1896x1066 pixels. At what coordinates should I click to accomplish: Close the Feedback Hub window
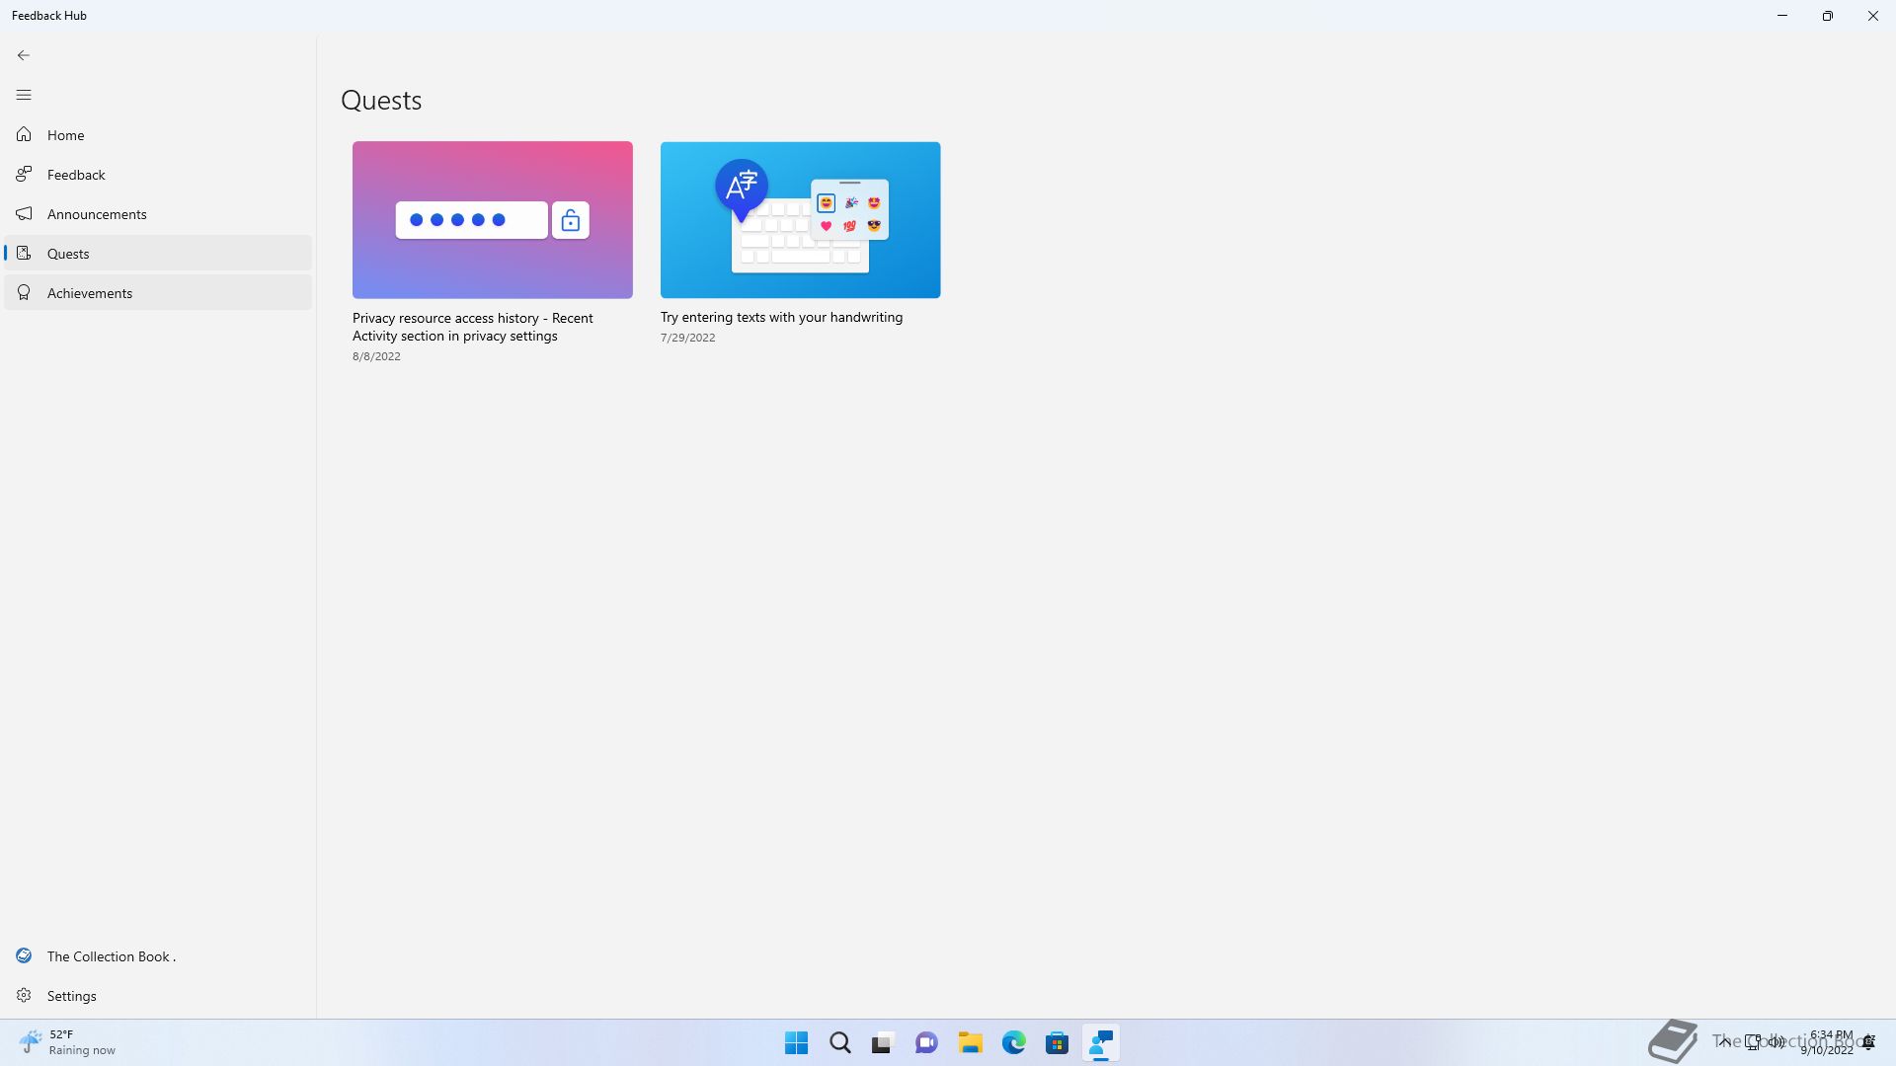click(x=1873, y=16)
